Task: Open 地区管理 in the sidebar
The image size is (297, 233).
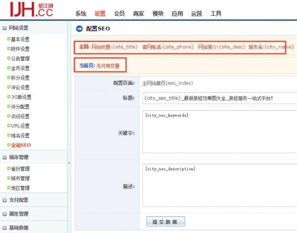Action: click(x=20, y=188)
